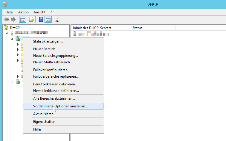Click the Forward arrow in the toolbar
This screenshot has height=141, width=226.
(13, 20)
